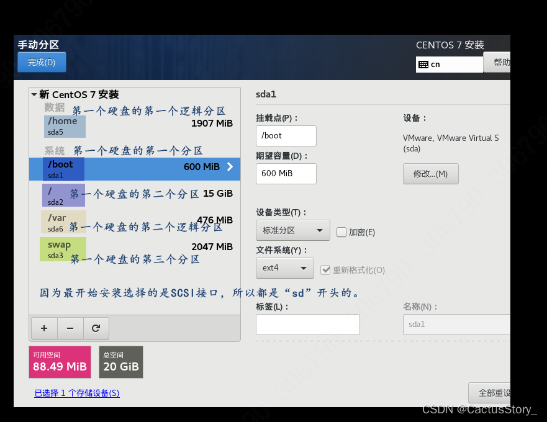Click the 15 GiB size text

(x=218, y=194)
